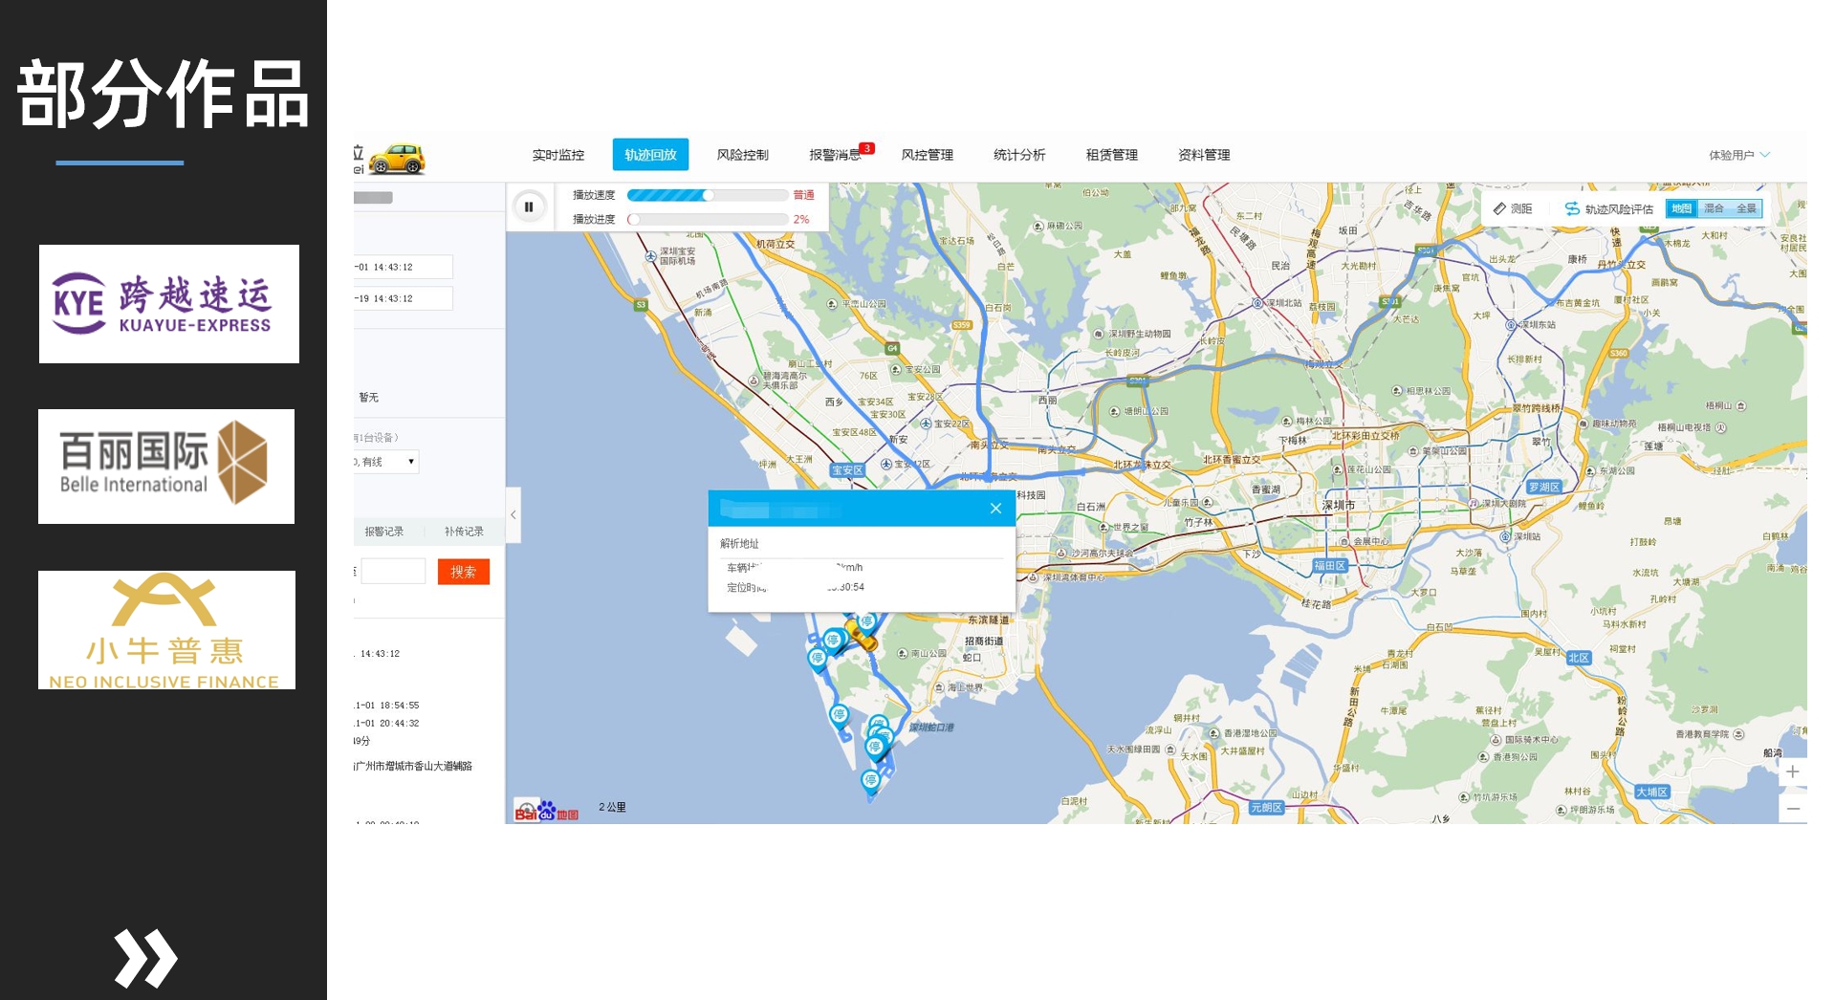Pause the track playback
This screenshot has height=1000, width=1835.
pyautogui.click(x=529, y=207)
